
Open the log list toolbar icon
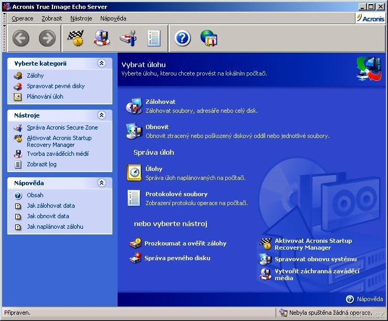[154, 38]
